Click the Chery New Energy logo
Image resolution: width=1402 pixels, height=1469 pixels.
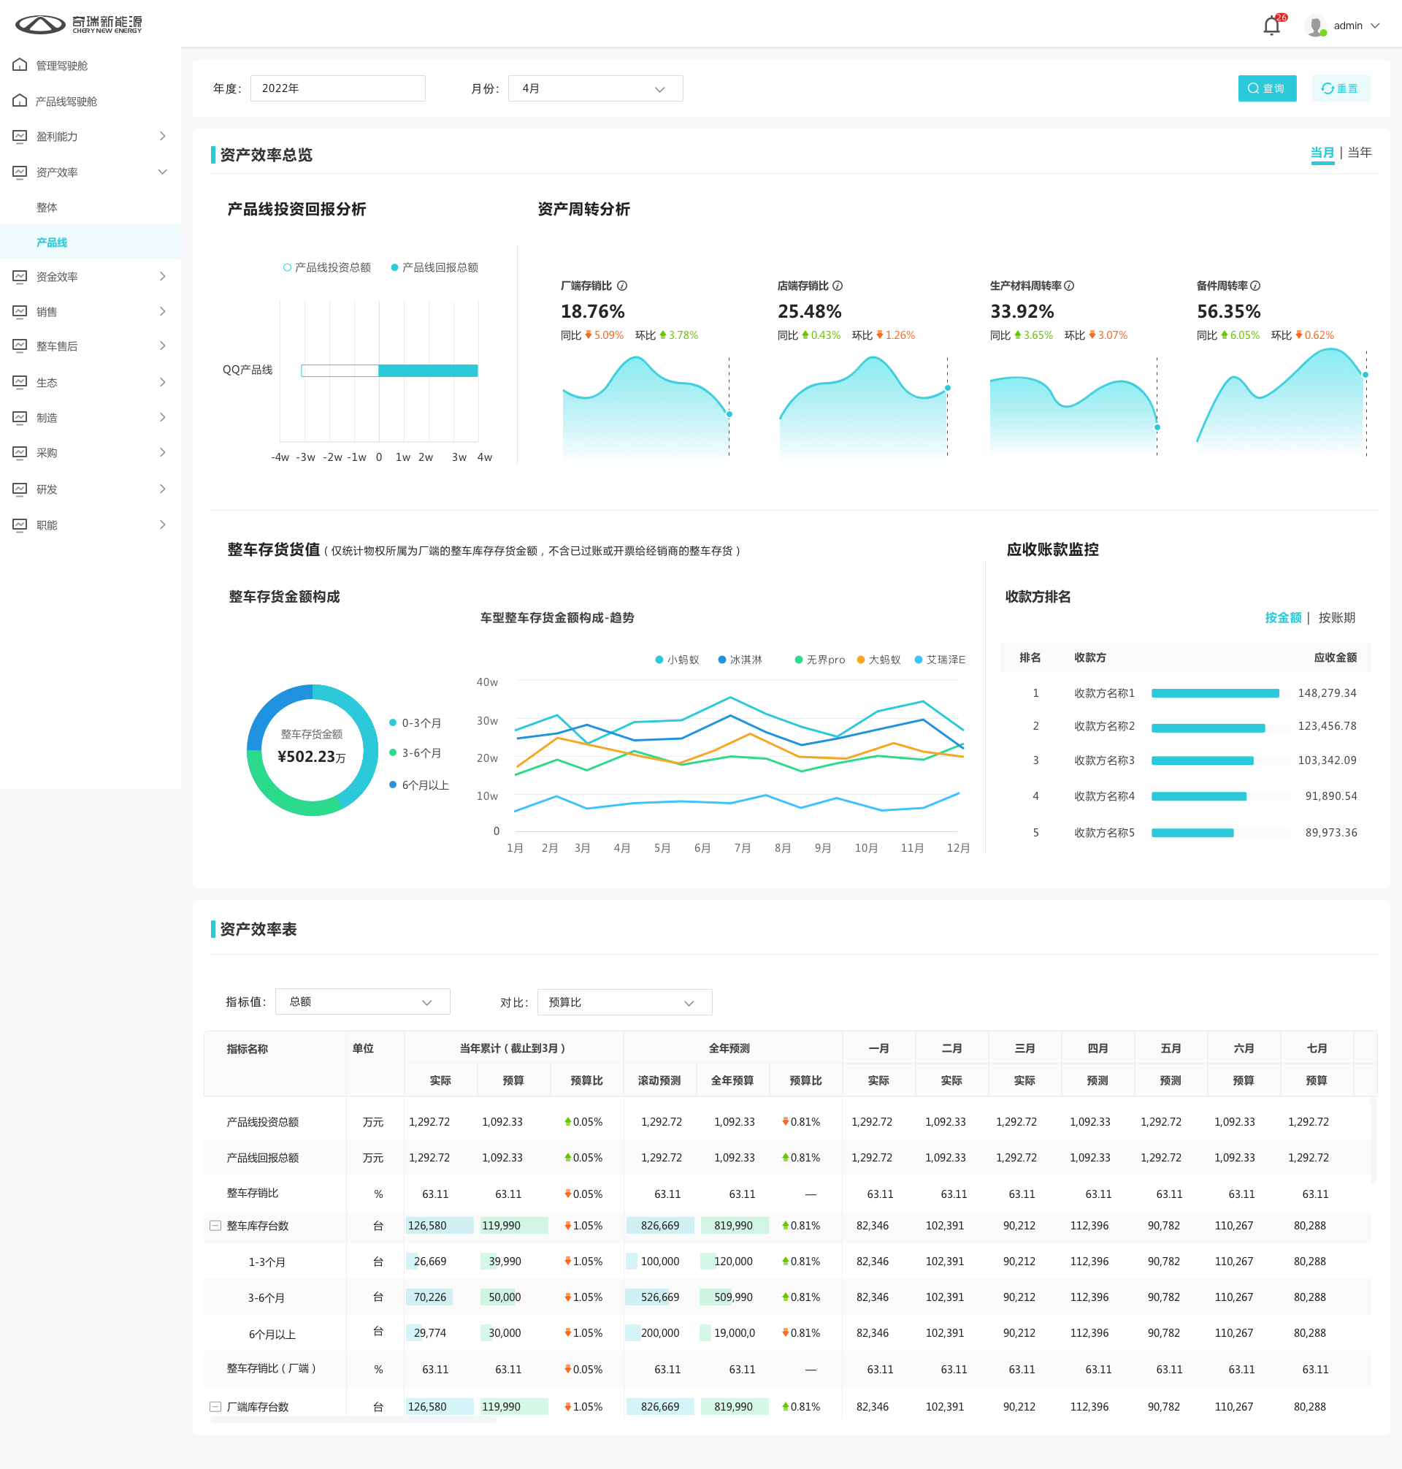click(x=78, y=25)
